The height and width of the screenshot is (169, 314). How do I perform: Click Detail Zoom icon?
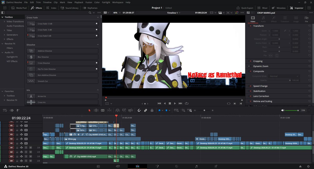pyautogui.click(x=183, y=111)
